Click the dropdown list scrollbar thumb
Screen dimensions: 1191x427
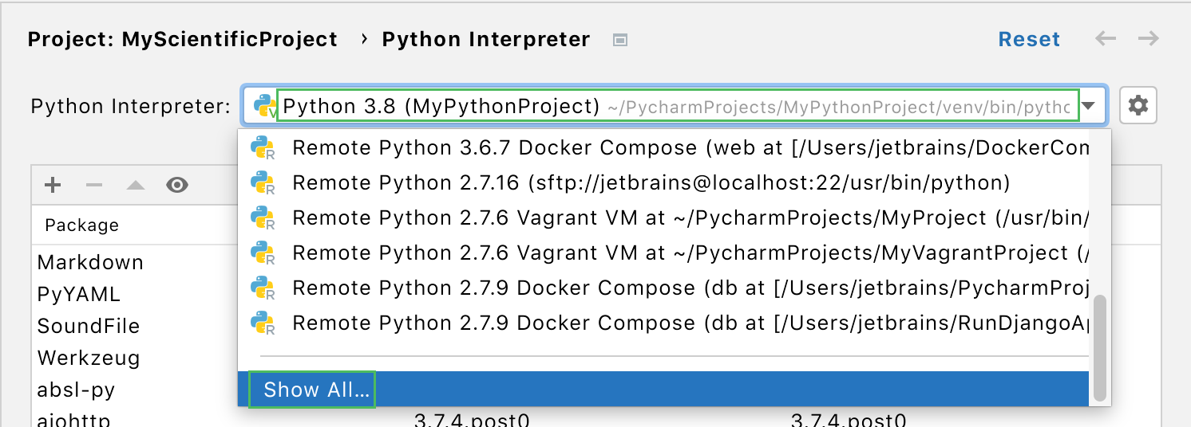1100,347
